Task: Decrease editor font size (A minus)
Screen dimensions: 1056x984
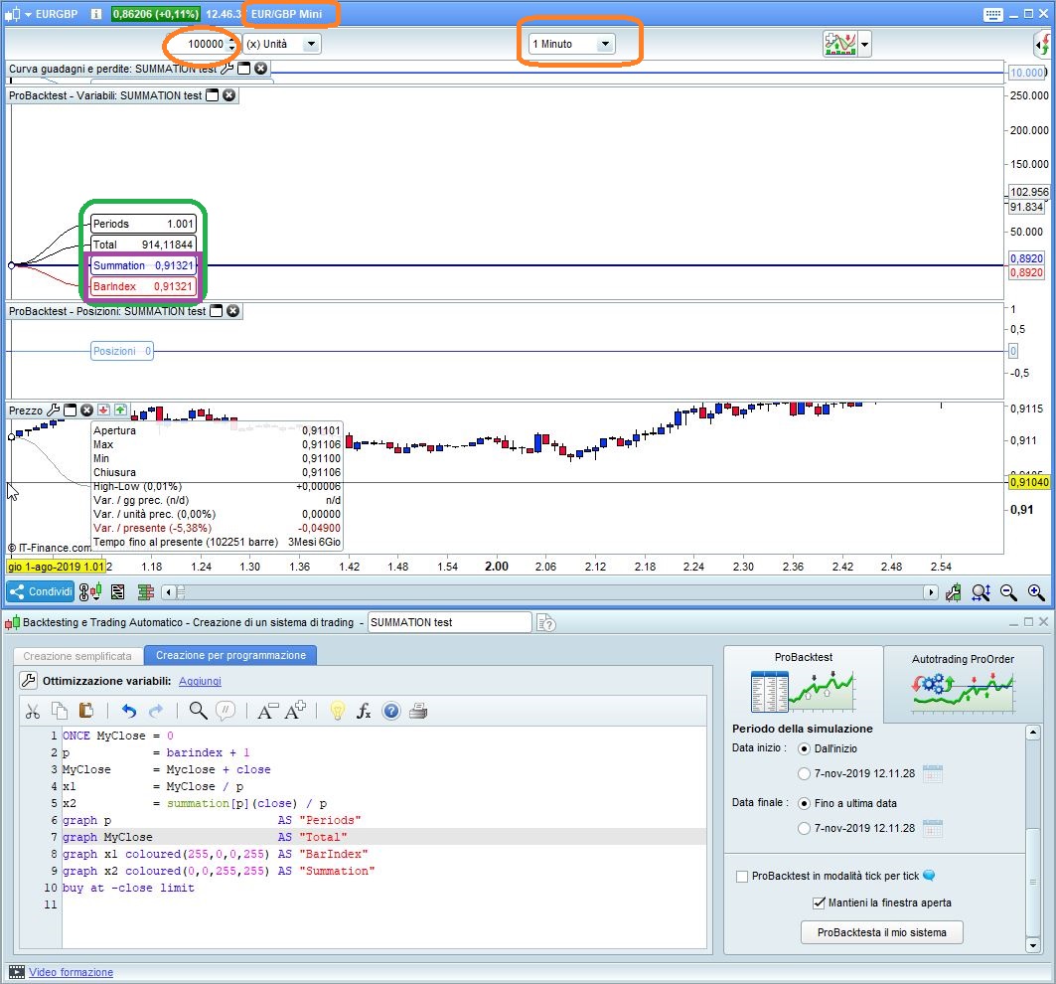Action: tap(268, 711)
